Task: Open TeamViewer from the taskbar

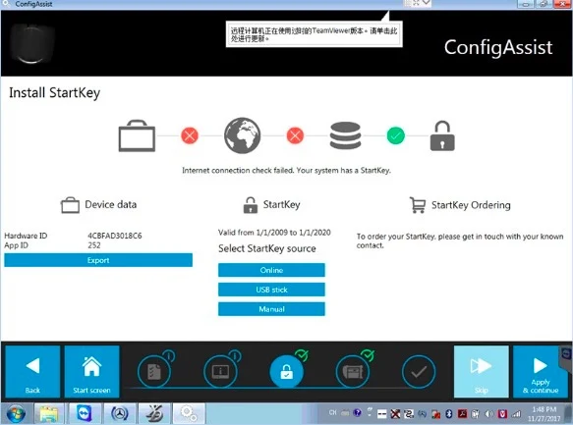Action: pos(85,413)
